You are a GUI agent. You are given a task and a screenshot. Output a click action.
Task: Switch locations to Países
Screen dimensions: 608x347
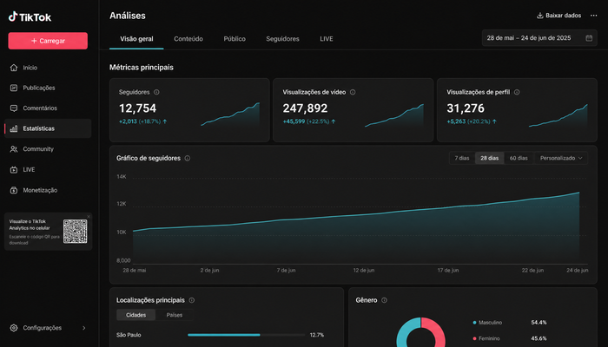tap(174, 315)
